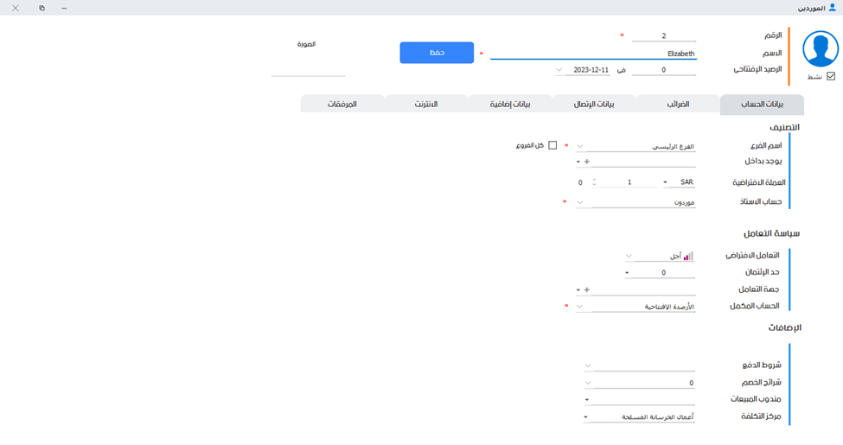Screen dimensions: 843x445
Task: Open the بيانات الإتصال tab
Action: [x=594, y=104]
